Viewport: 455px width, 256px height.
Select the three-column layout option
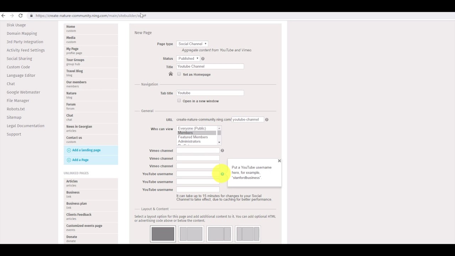248,234
